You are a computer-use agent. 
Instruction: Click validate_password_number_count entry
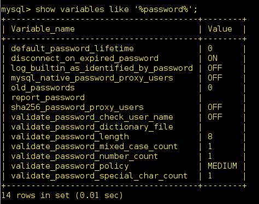click(x=85, y=156)
